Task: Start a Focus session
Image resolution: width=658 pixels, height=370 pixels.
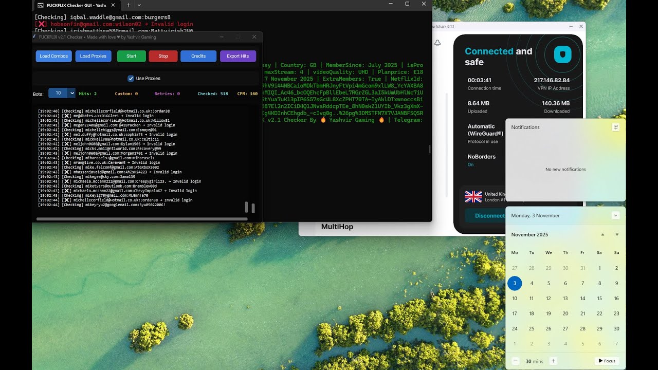Action: point(606,361)
